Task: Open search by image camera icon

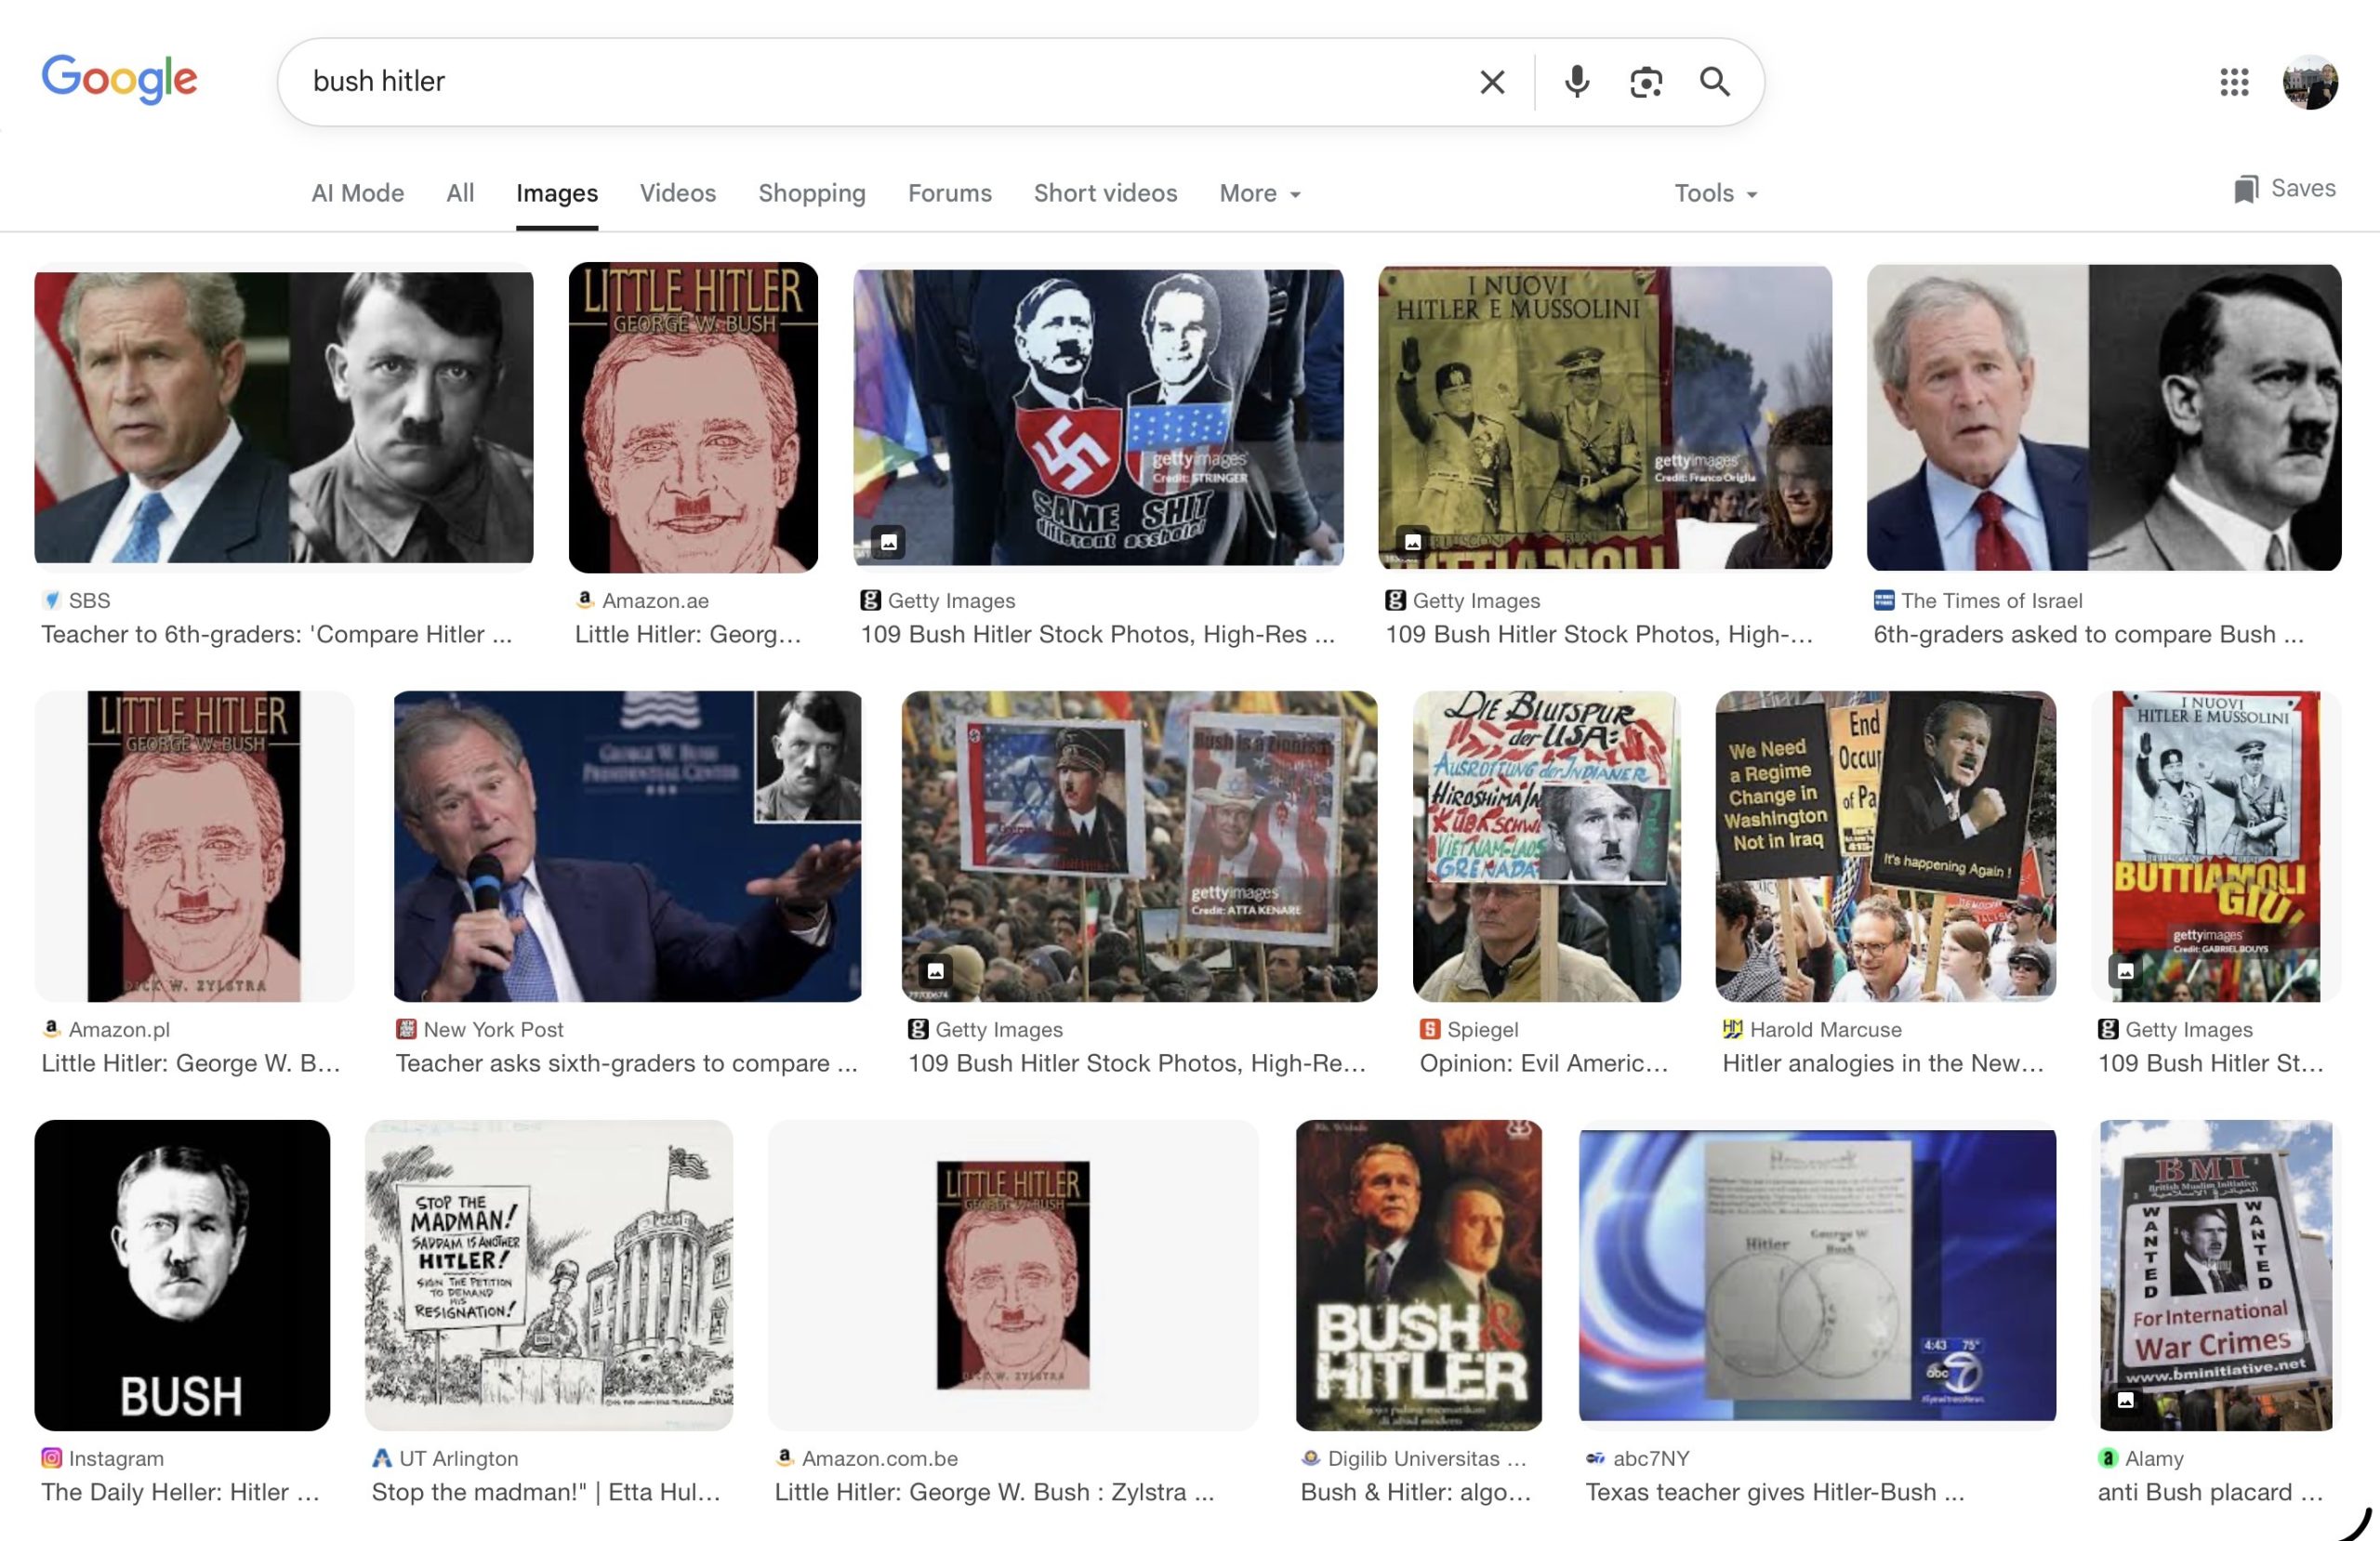Action: coord(1645,82)
